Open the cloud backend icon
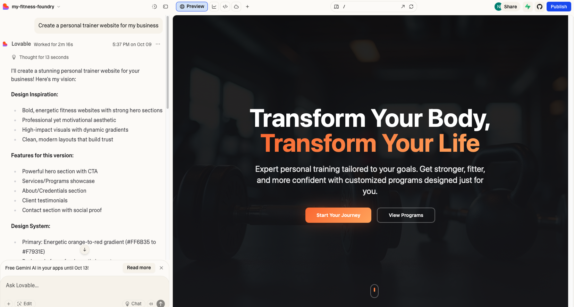The height and width of the screenshot is (307, 574). click(x=236, y=7)
